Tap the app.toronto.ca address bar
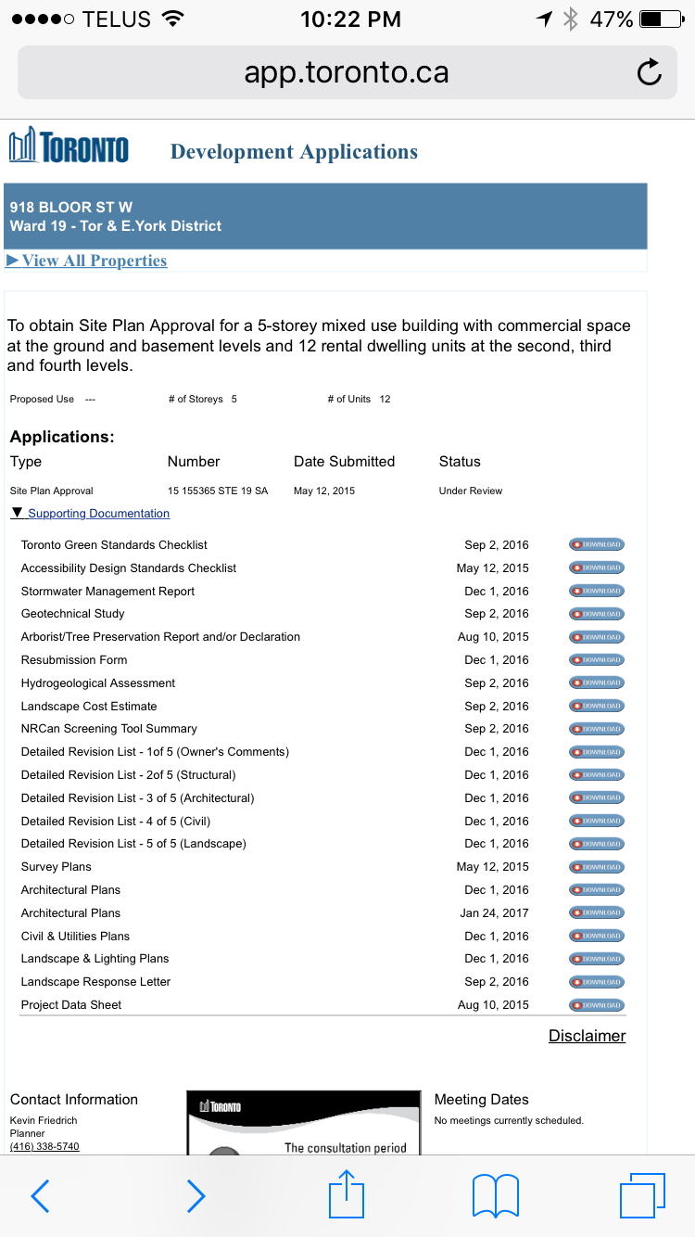 click(346, 72)
